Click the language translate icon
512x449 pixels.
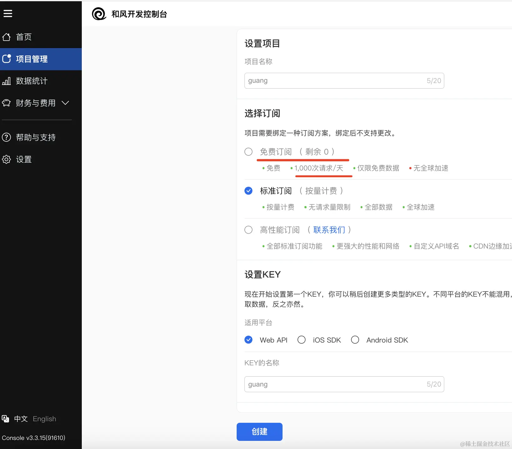coord(6,419)
